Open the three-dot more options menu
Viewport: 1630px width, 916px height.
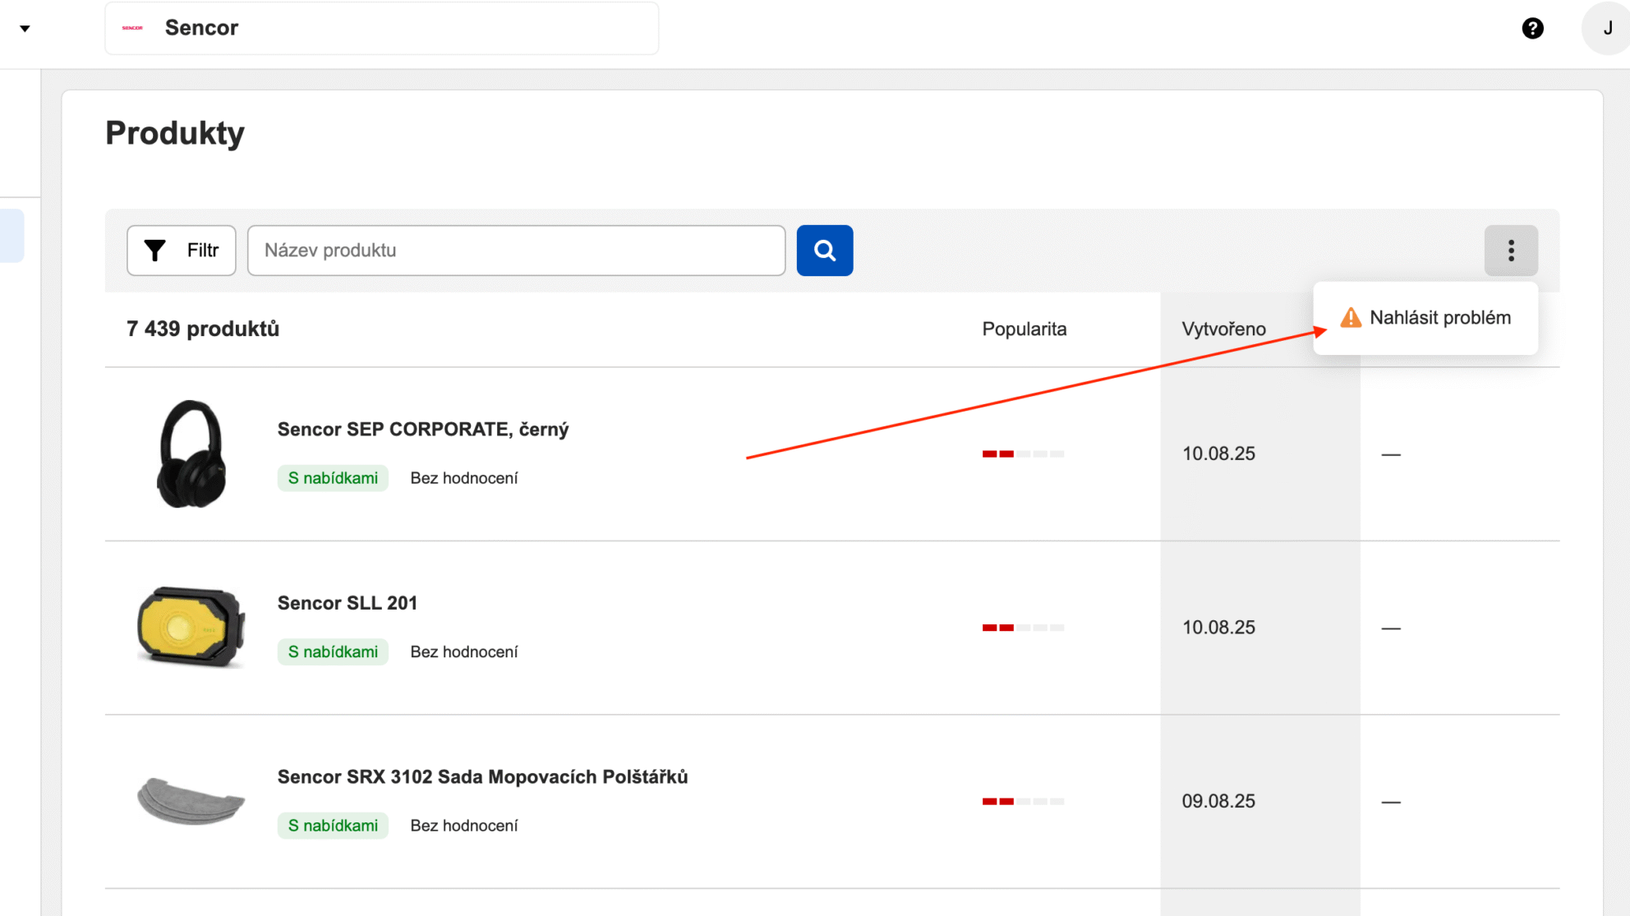1510,251
